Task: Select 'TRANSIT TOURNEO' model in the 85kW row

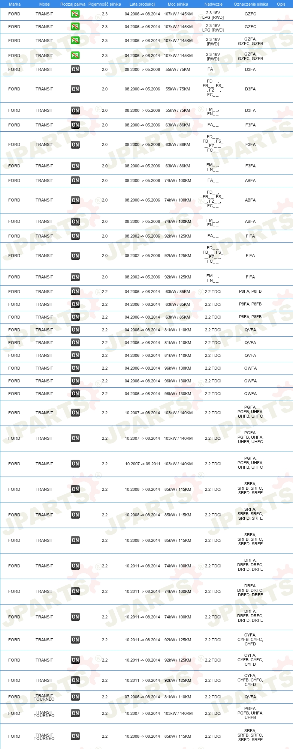Action: (44, 737)
